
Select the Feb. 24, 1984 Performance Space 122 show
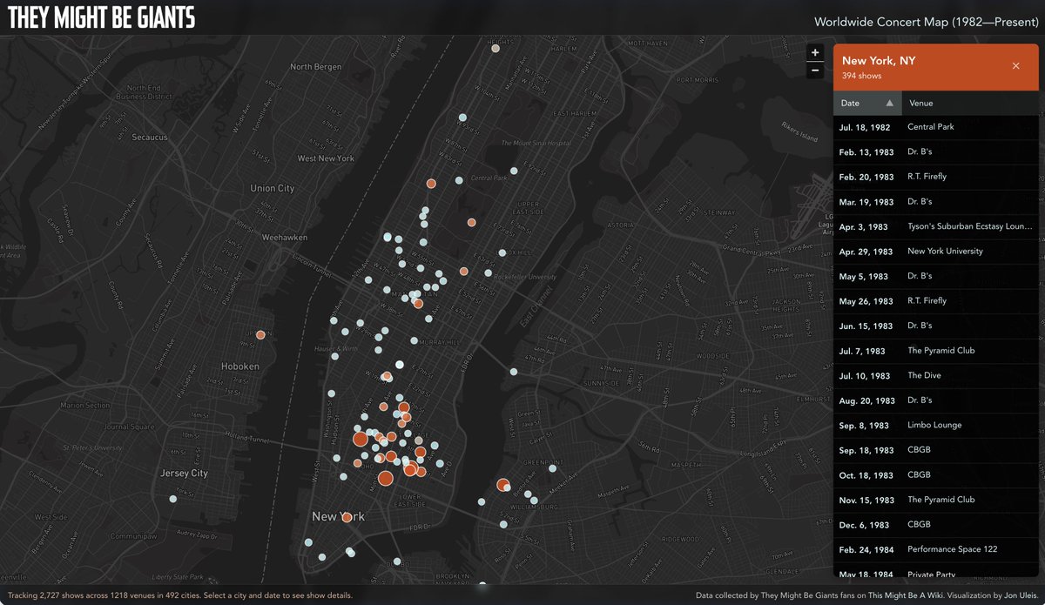tap(936, 549)
